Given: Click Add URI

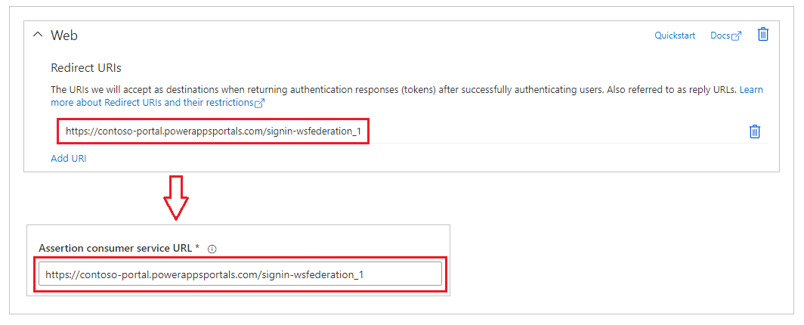Looking at the screenshot, I should (x=68, y=159).
